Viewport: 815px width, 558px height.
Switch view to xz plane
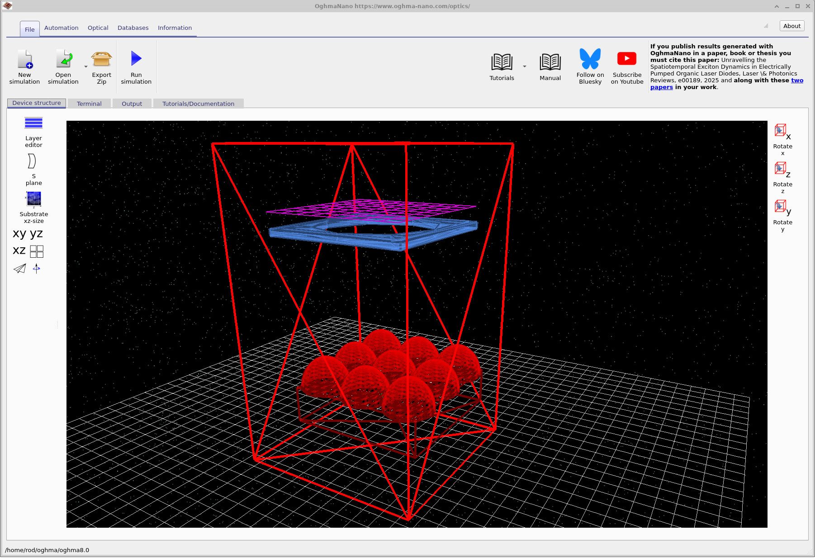click(19, 251)
